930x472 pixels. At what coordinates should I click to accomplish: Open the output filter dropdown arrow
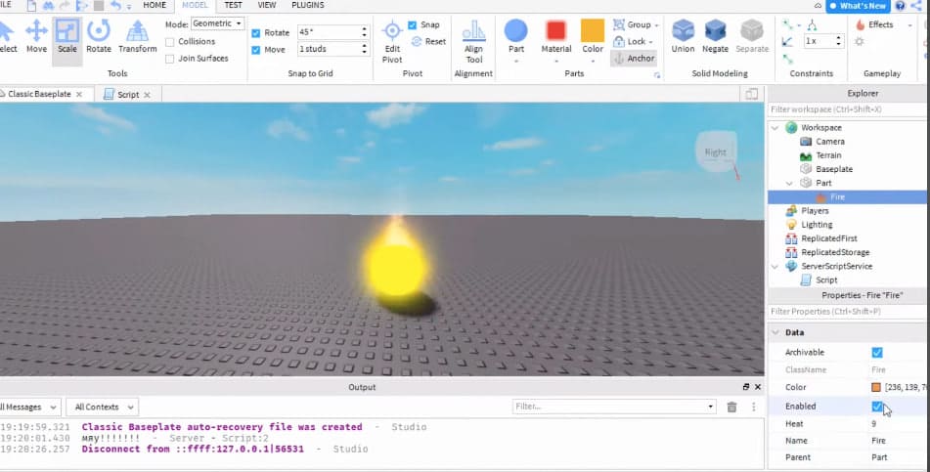click(x=711, y=407)
